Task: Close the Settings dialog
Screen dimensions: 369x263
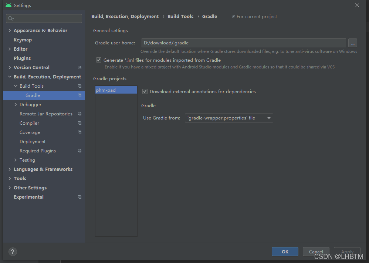Action: tap(357, 5)
